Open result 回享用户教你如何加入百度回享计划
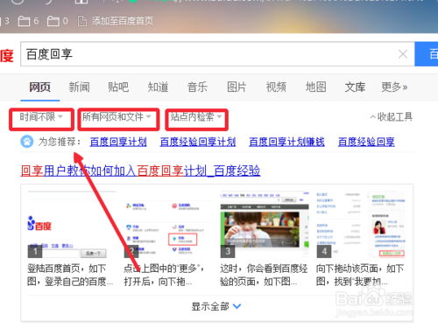This screenshot has width=438, height=328. pyautogui.click(x=140, y=171)
